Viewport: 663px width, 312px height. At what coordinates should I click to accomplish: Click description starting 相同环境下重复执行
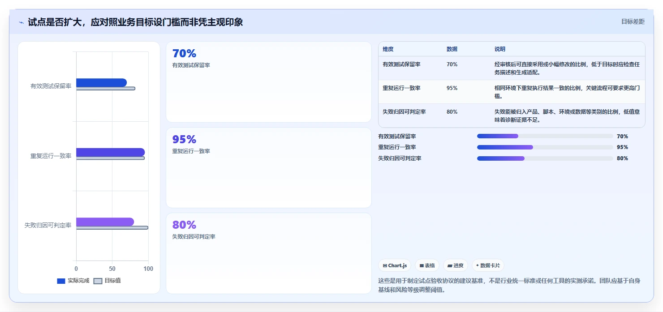pos(567,92)
